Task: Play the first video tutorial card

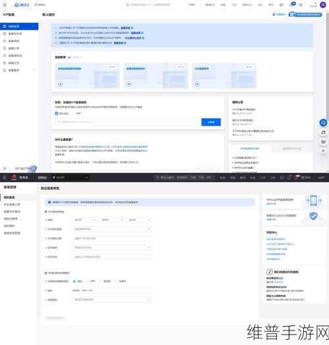Action: (61, 84)
